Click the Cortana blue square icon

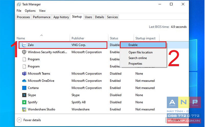click(24, 88)
